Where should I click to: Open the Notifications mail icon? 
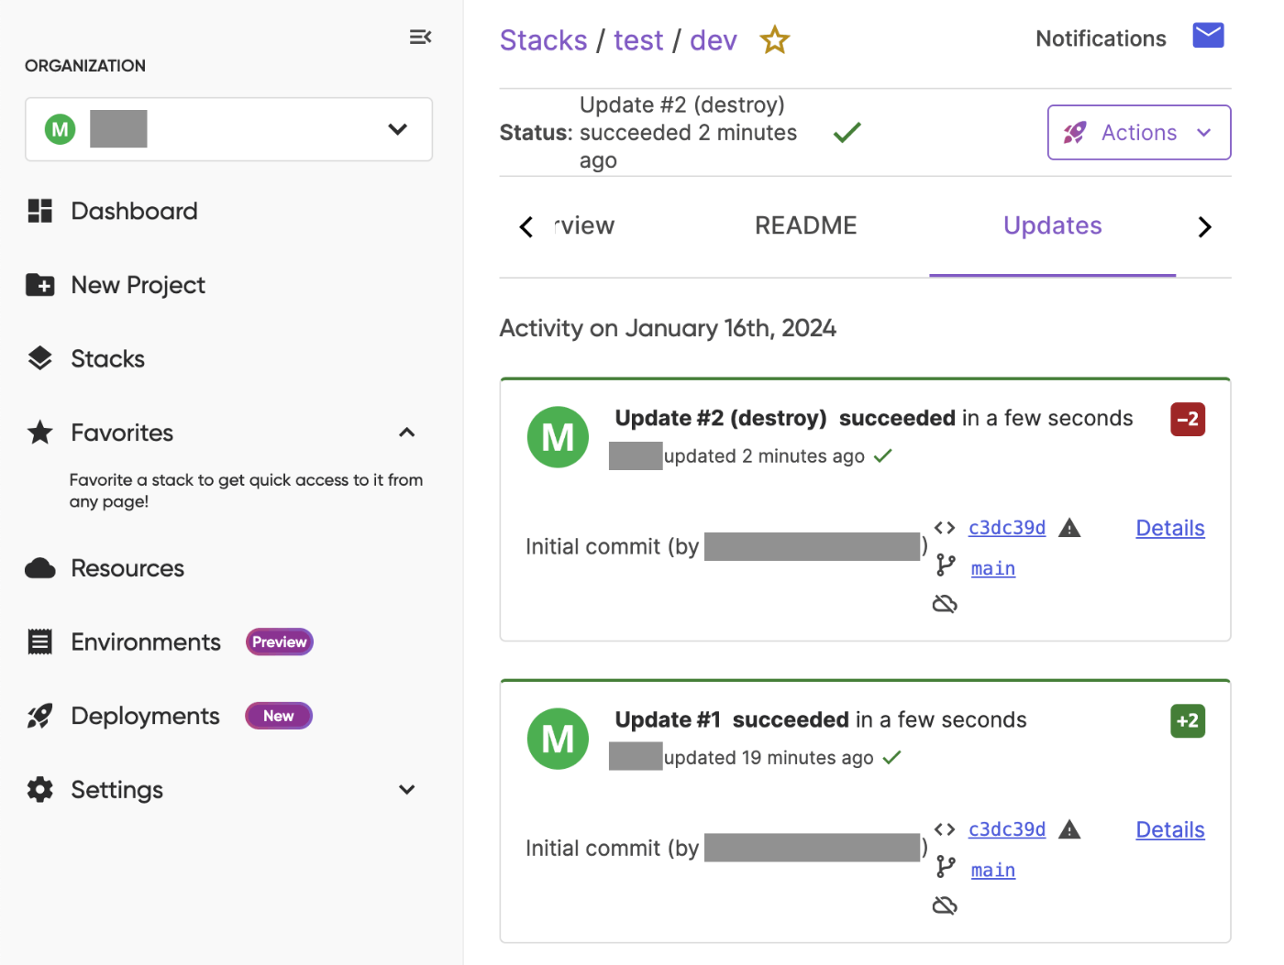(x=1208, y=36)
